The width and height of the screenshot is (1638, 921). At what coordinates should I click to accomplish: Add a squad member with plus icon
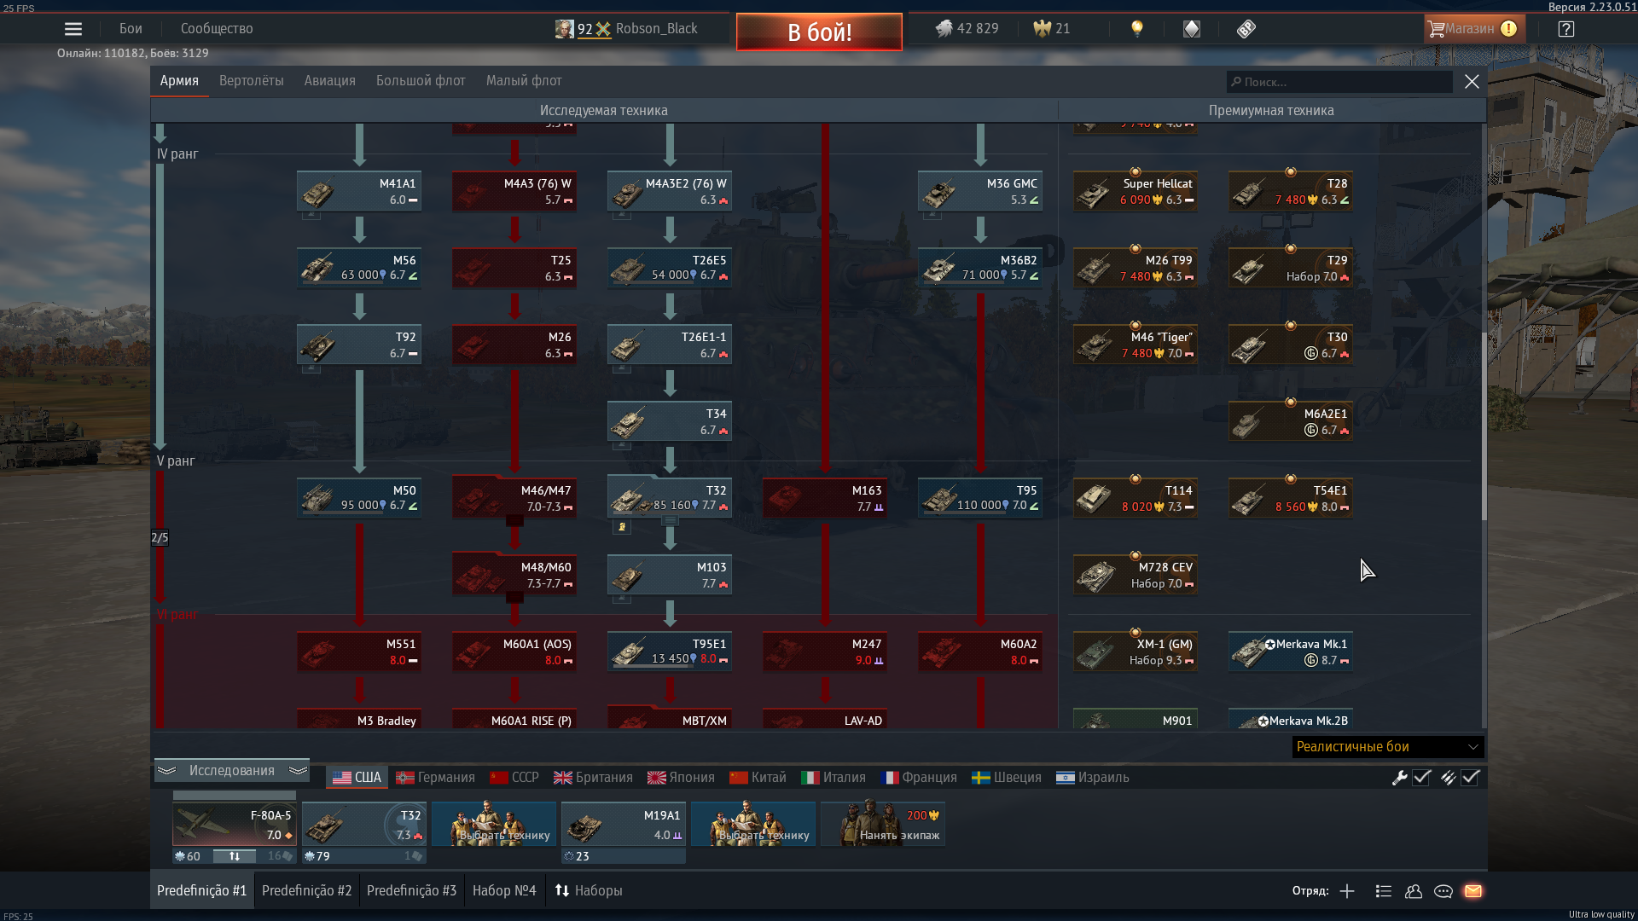tap(1347, 891)
